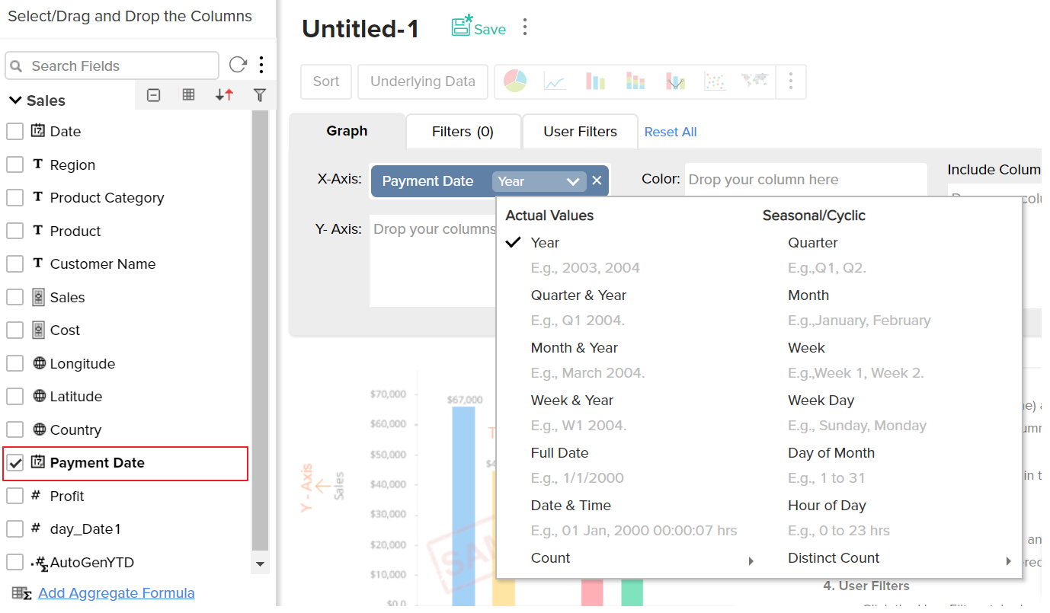Image resolution: width=1050 pixels, height=613 pixels.
Task: Click the Search Fields input box
Action: point(118,66)
